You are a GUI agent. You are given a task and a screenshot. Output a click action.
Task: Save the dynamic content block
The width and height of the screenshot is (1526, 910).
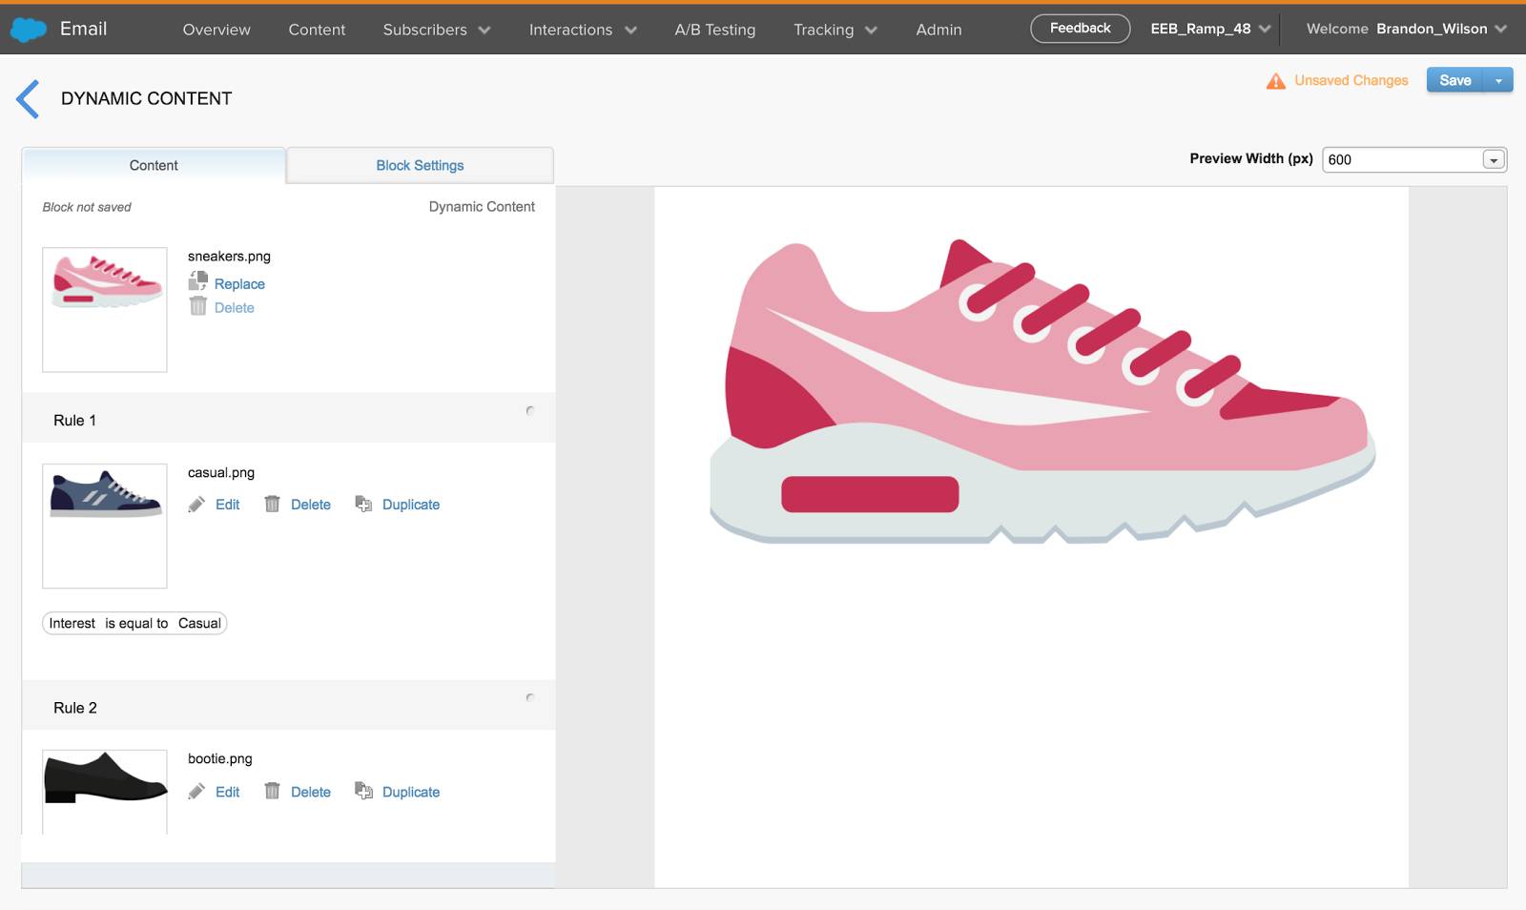(x=1454, y=80)
